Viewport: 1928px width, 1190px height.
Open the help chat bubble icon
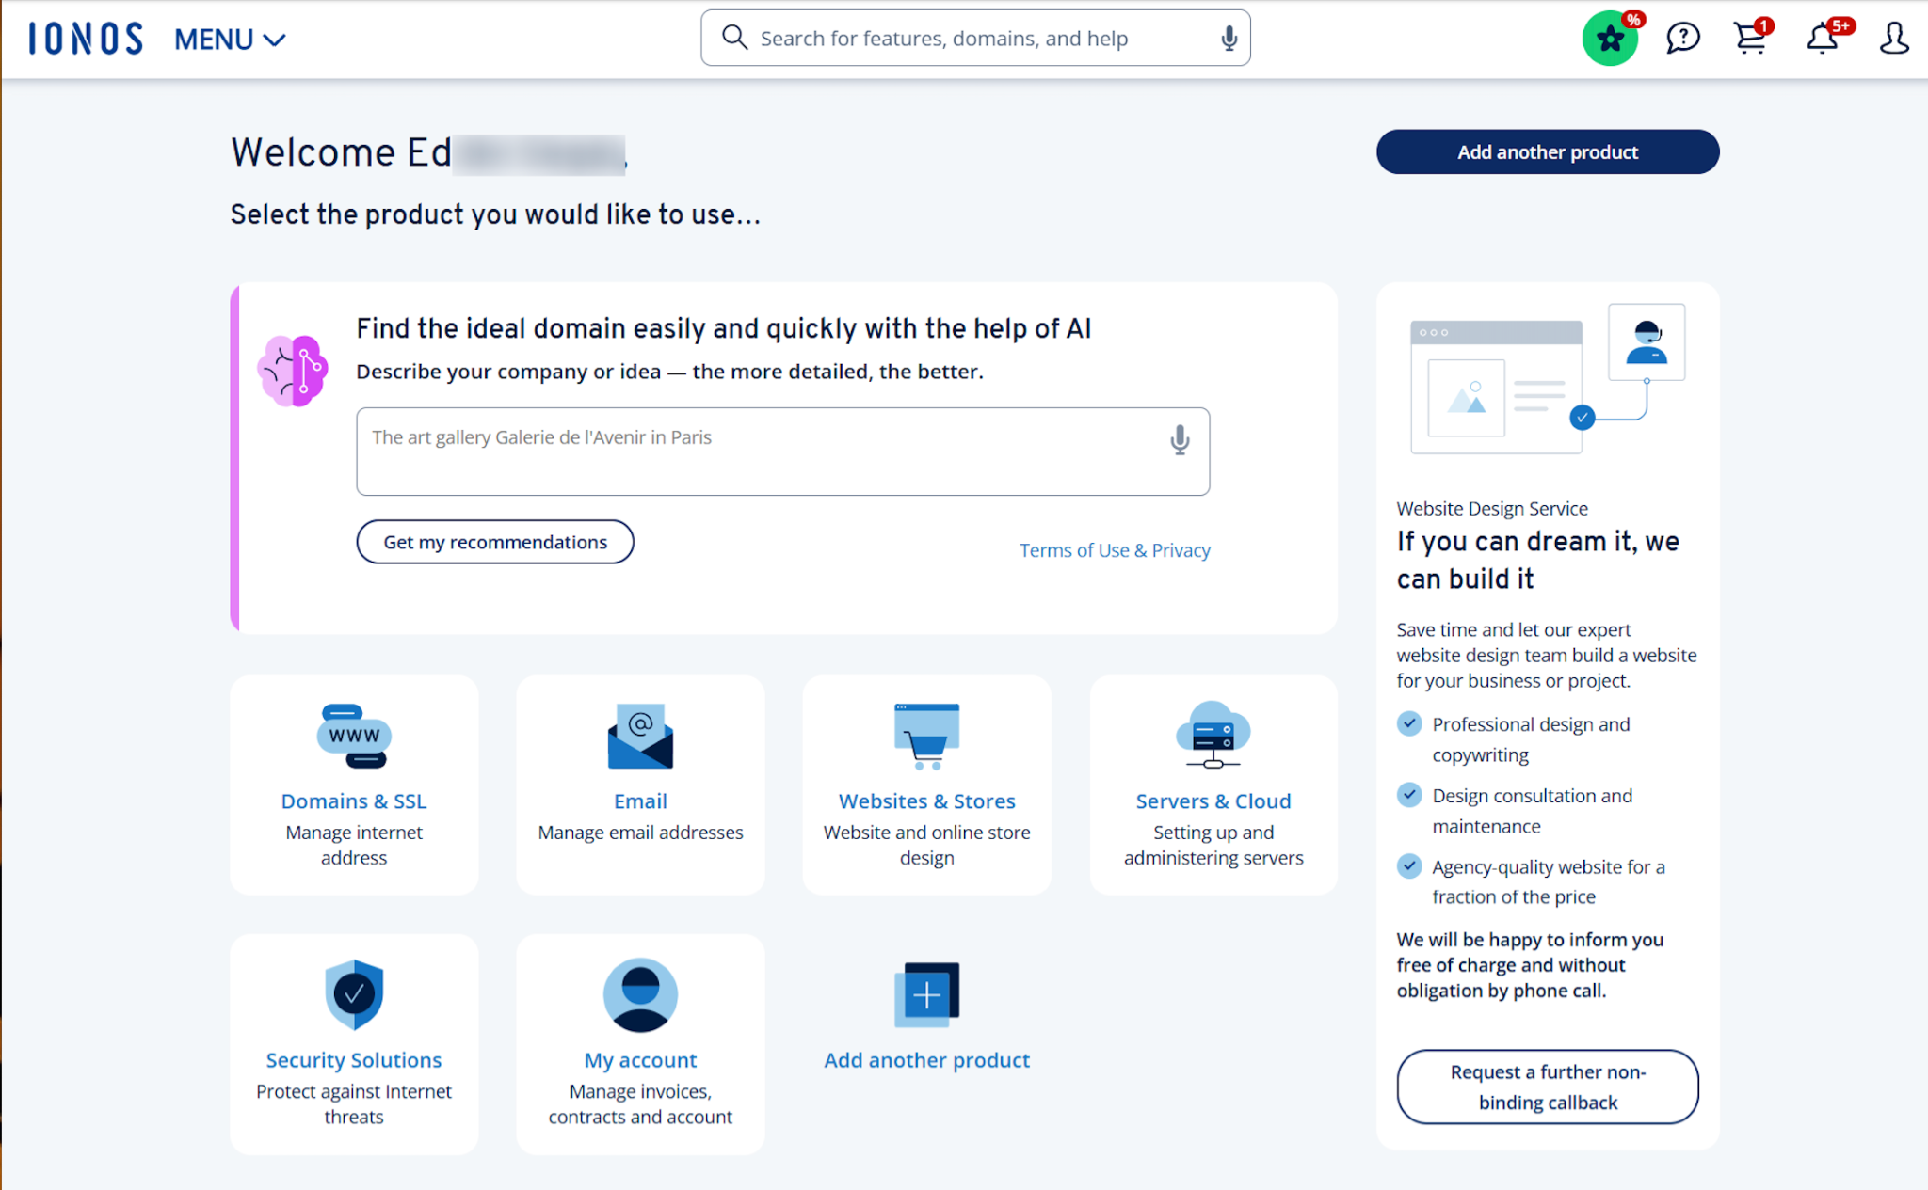tap(1682, 38)
